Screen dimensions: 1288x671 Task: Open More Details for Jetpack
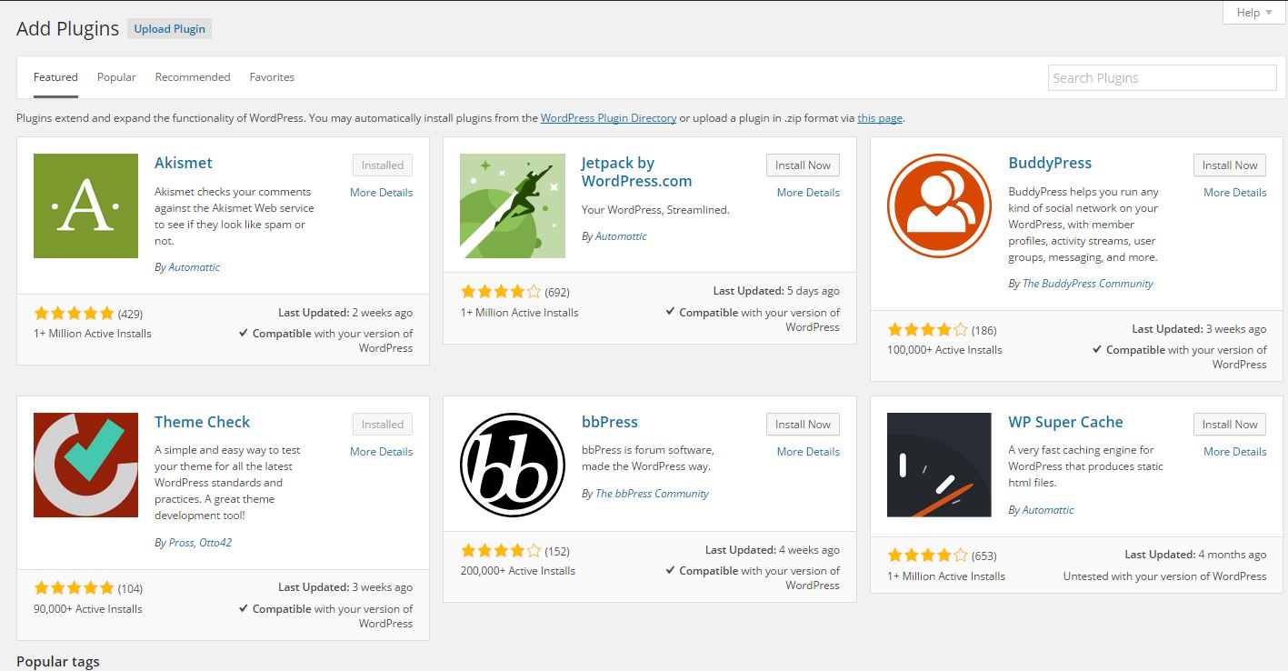click(x=808, y=193)
